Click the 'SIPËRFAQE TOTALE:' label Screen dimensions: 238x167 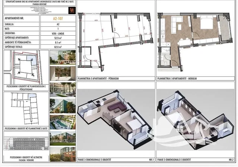(x=14, y=47)
